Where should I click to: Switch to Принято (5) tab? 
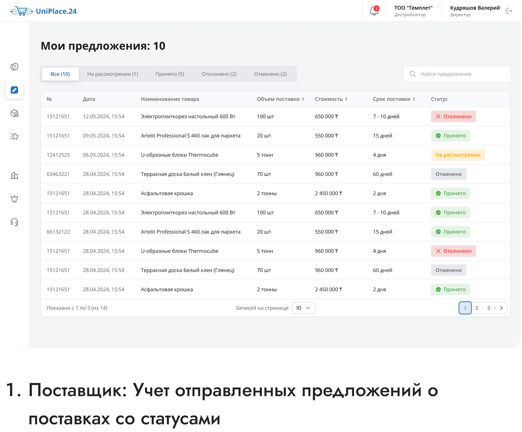coord(170,74)
